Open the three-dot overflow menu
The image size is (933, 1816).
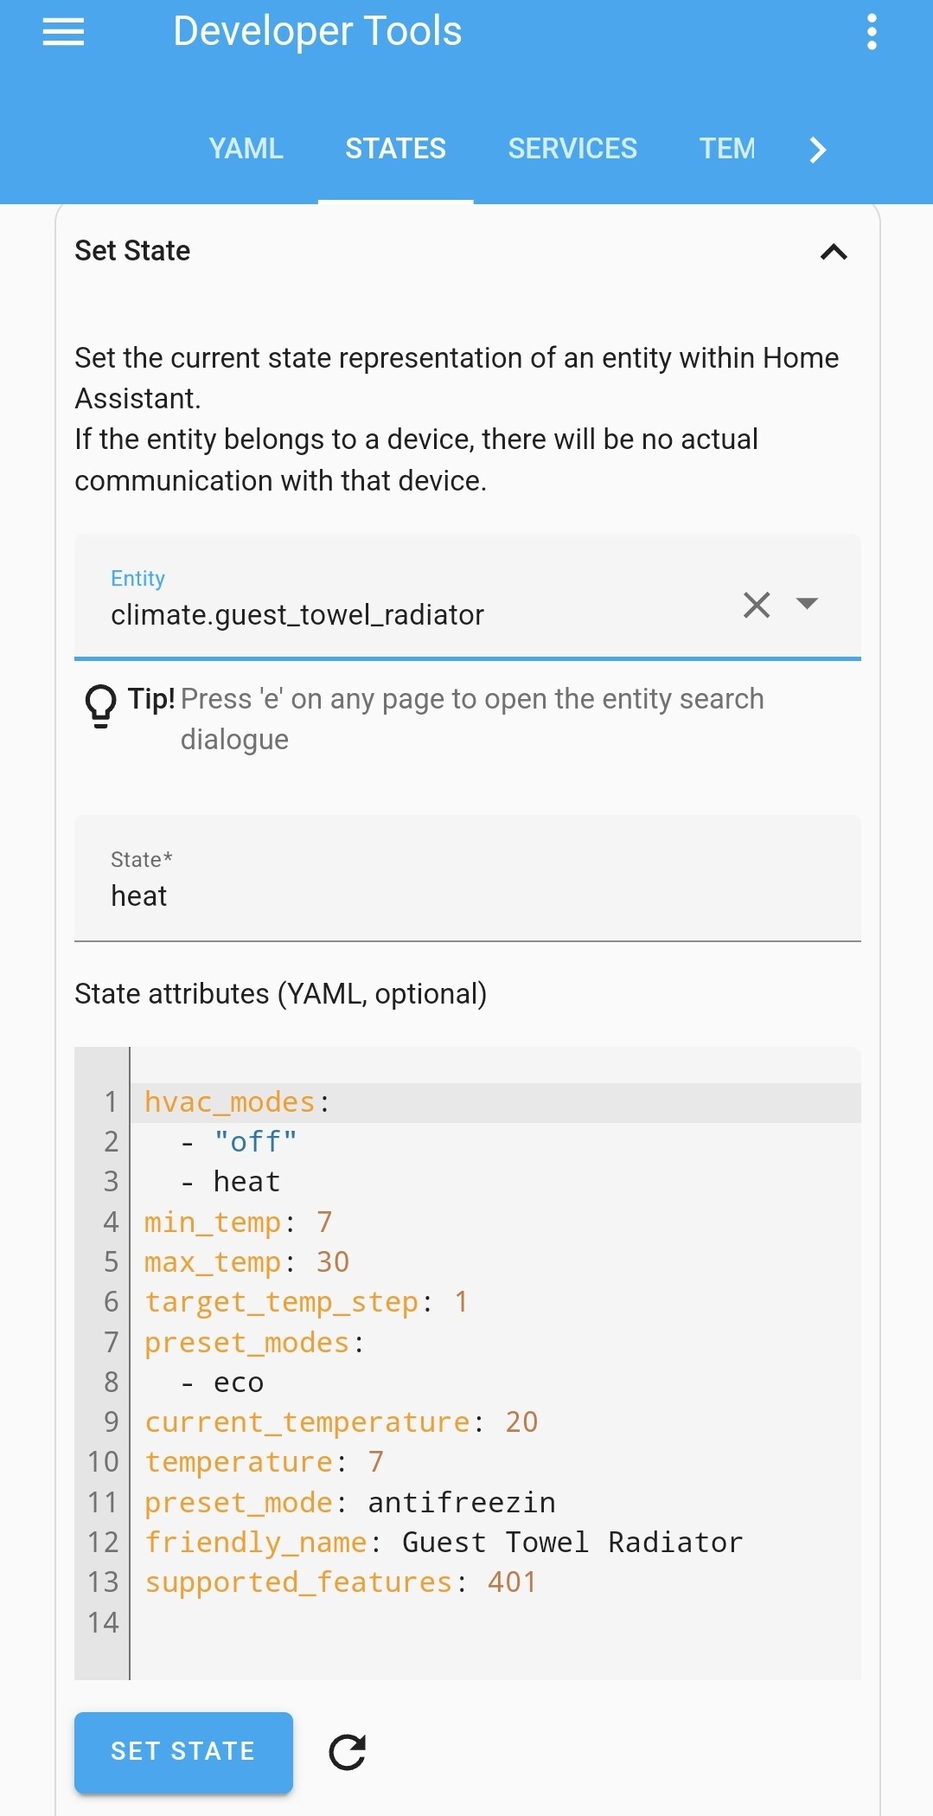872,32
